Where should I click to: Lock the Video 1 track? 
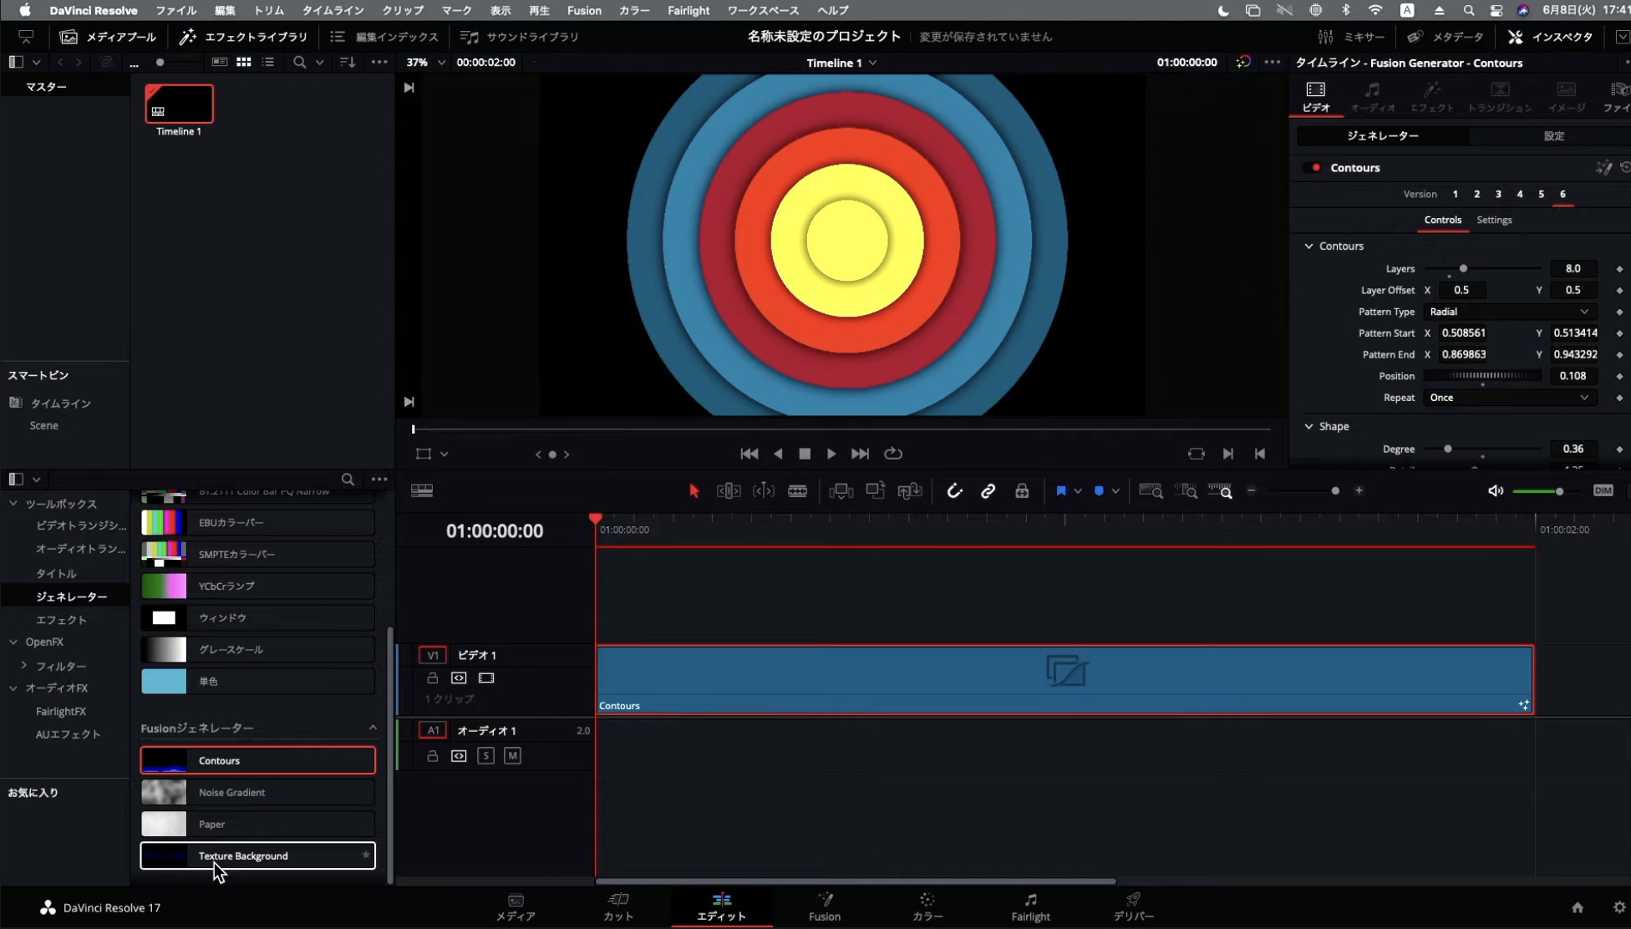[x=432, y=678]
